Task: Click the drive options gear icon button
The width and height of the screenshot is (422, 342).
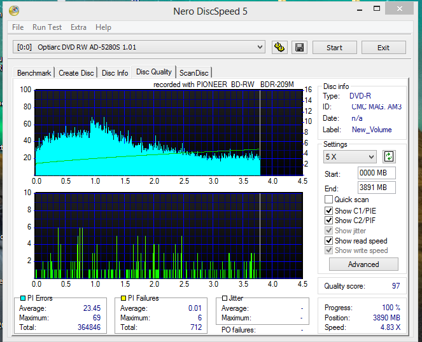Action: pos(279,47)
